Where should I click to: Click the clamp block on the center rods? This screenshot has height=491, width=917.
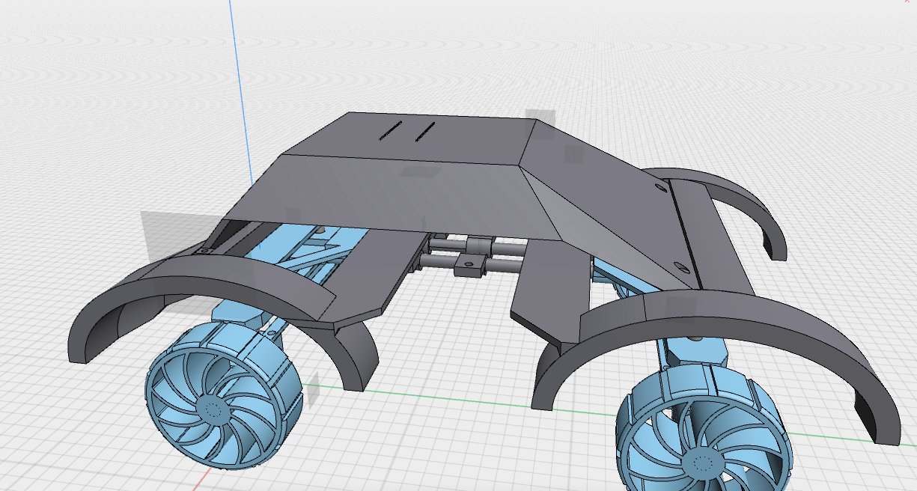(x=470, y=266)
